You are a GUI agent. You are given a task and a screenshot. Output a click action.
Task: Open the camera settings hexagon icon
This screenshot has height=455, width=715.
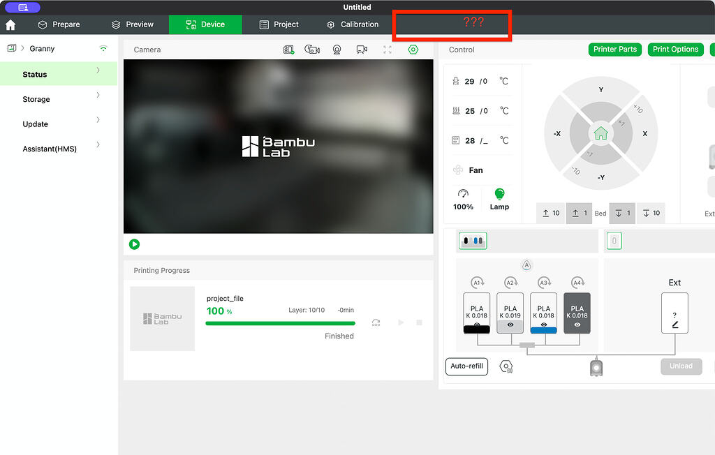(413, 50)
